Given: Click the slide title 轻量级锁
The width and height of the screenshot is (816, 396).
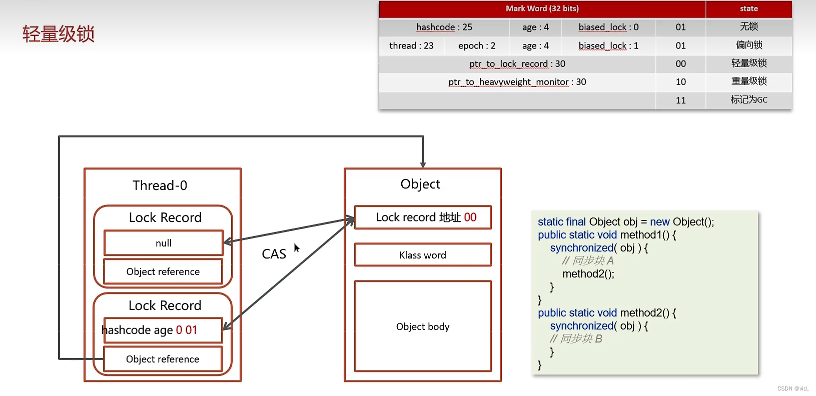Looking at the screenshot, I should coord(59,34).
